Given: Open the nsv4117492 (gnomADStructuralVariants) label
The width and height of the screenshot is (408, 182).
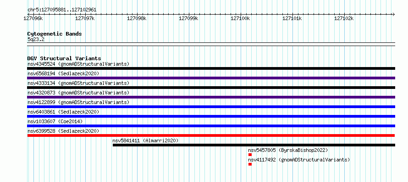Looking at the screenshot, I should pyautogui.click(x=299, y=160).
